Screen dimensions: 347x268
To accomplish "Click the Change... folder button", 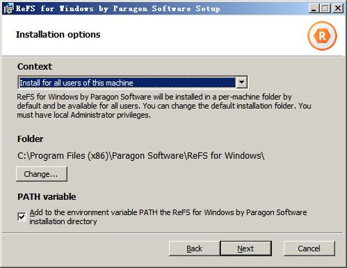I will click(x=42, y=174).
